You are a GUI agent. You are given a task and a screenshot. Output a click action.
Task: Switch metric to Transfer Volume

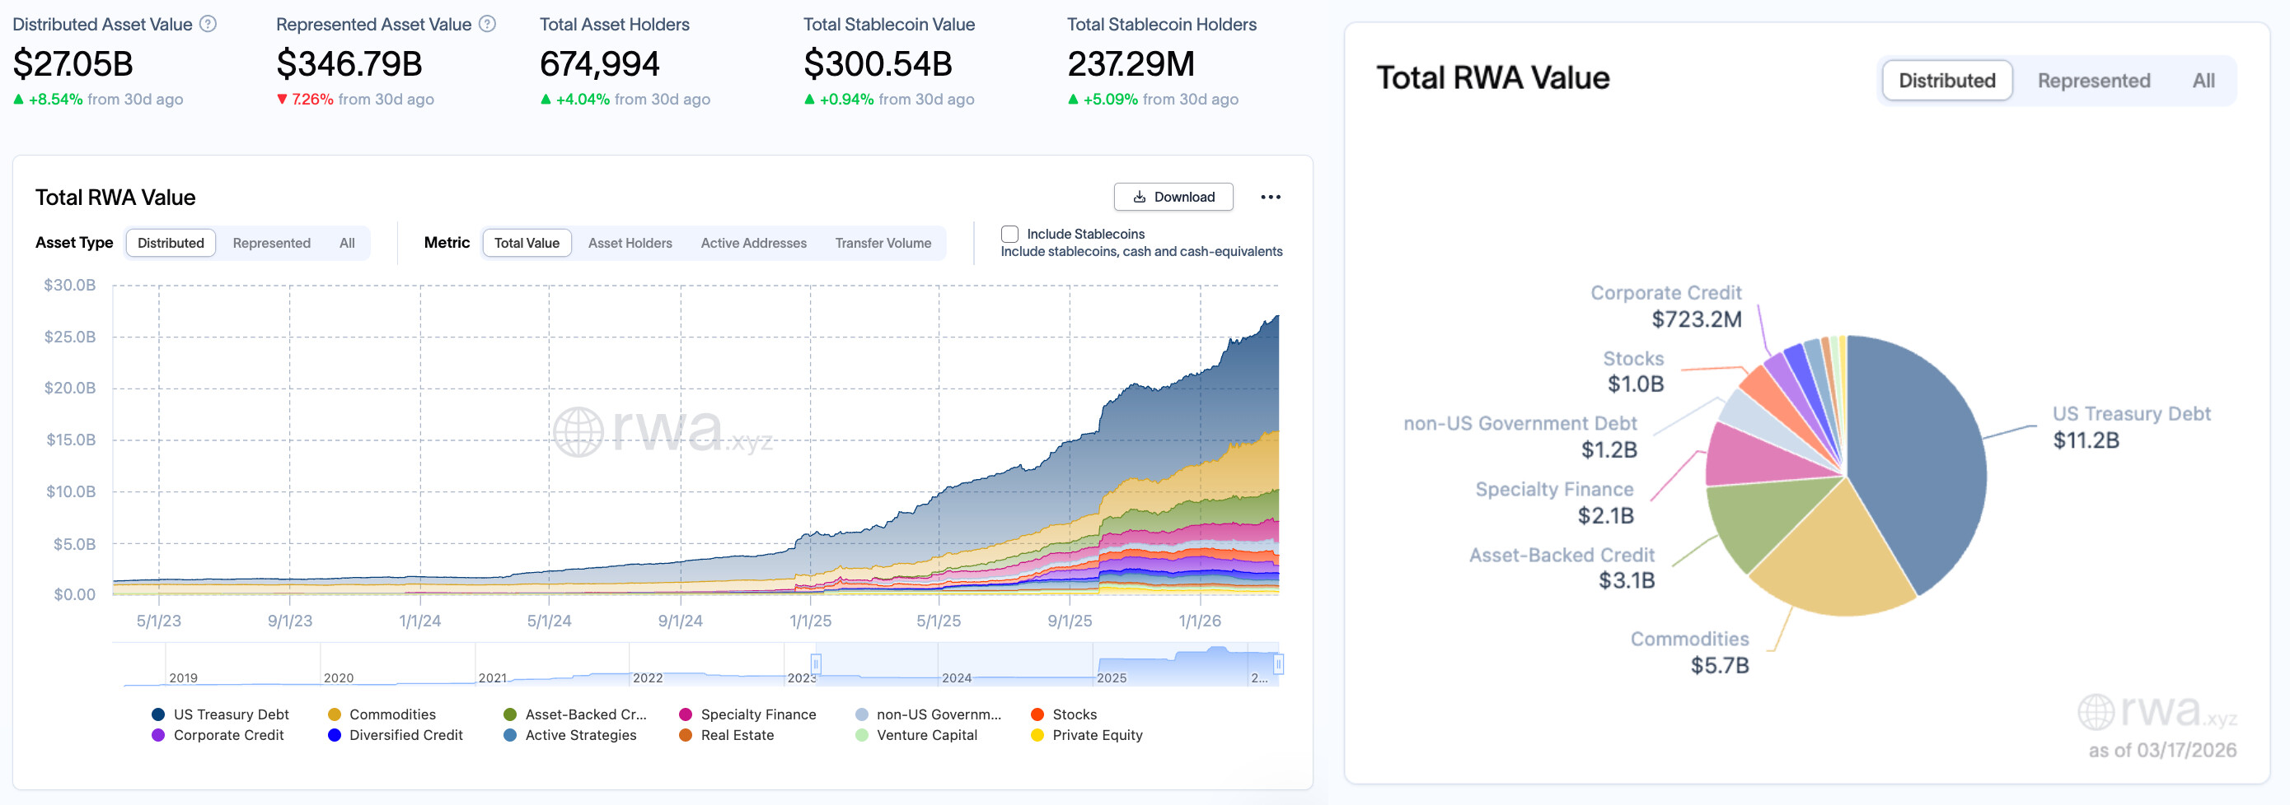click(x=883, y=242)
